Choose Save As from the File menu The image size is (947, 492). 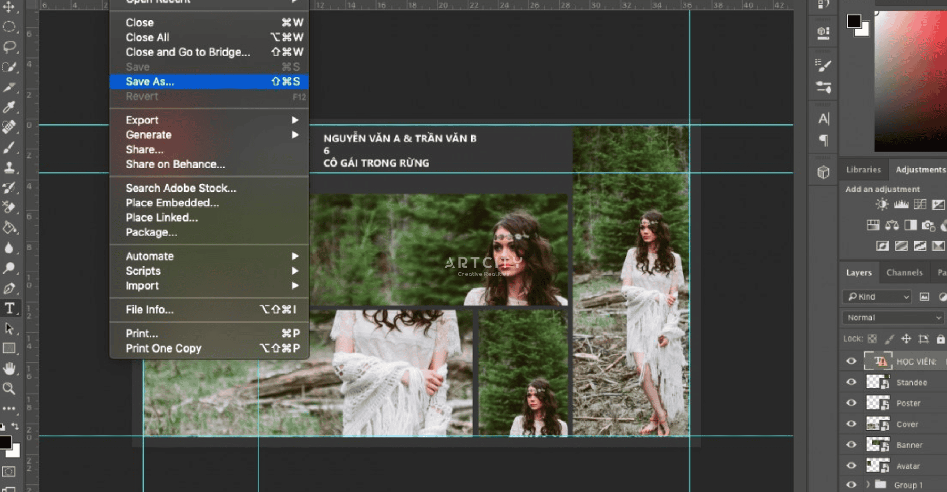pos(150,81)
